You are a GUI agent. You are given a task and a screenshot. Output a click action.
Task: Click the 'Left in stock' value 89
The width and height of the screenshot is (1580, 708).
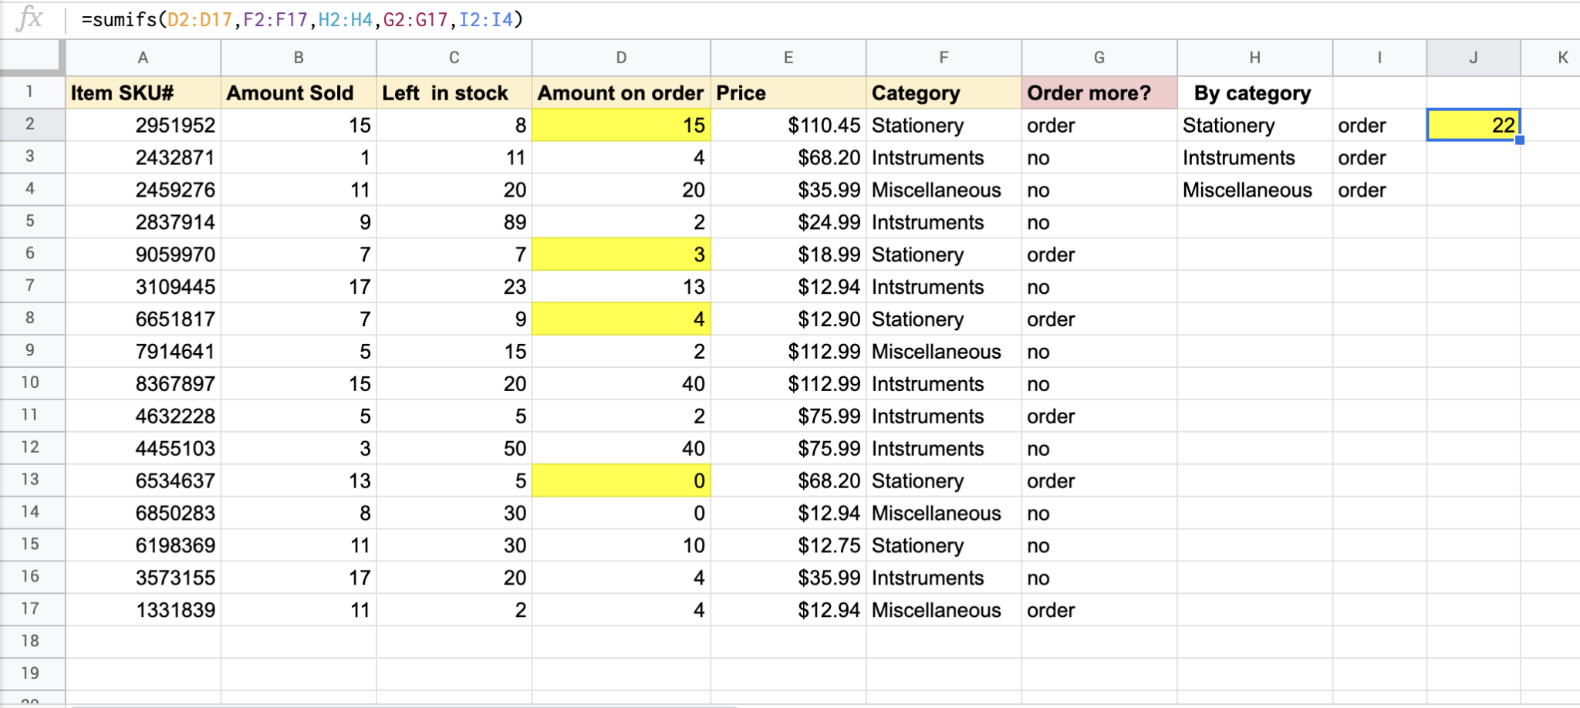coord(454,222)
